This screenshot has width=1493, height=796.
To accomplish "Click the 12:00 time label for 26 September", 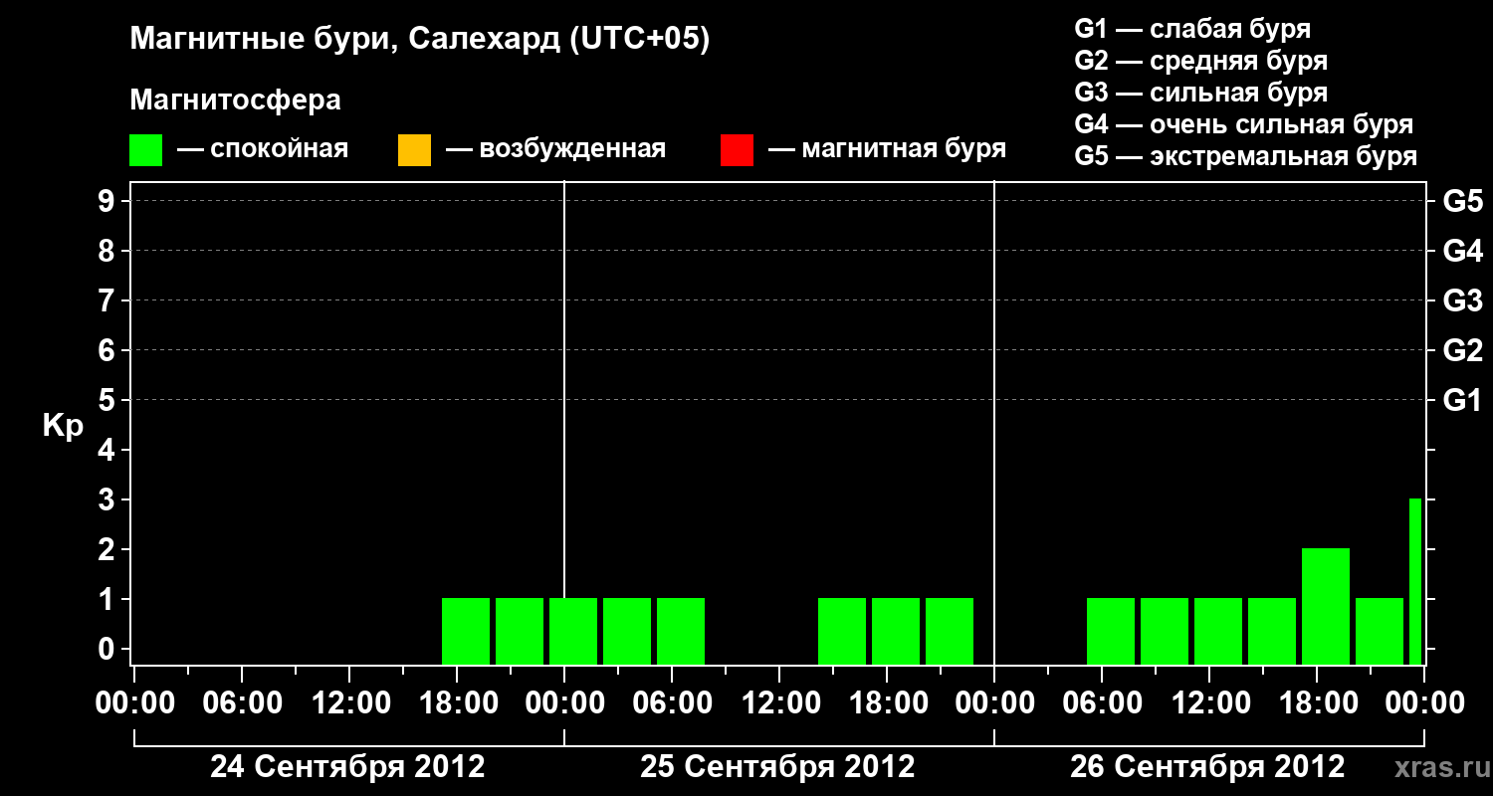I will click(1209, 702).
